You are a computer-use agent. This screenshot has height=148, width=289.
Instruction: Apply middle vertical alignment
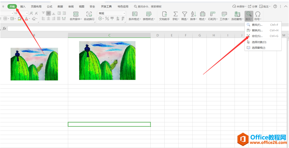pos(48,13)
